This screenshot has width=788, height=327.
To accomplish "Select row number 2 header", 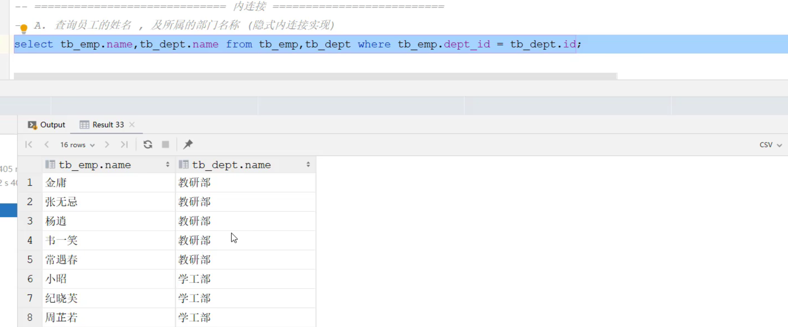I will [30, 202].
